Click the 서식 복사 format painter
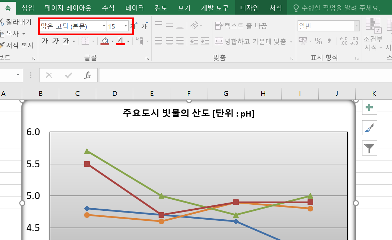This screenshot has height=240, width=392. (x=17, y=45)
